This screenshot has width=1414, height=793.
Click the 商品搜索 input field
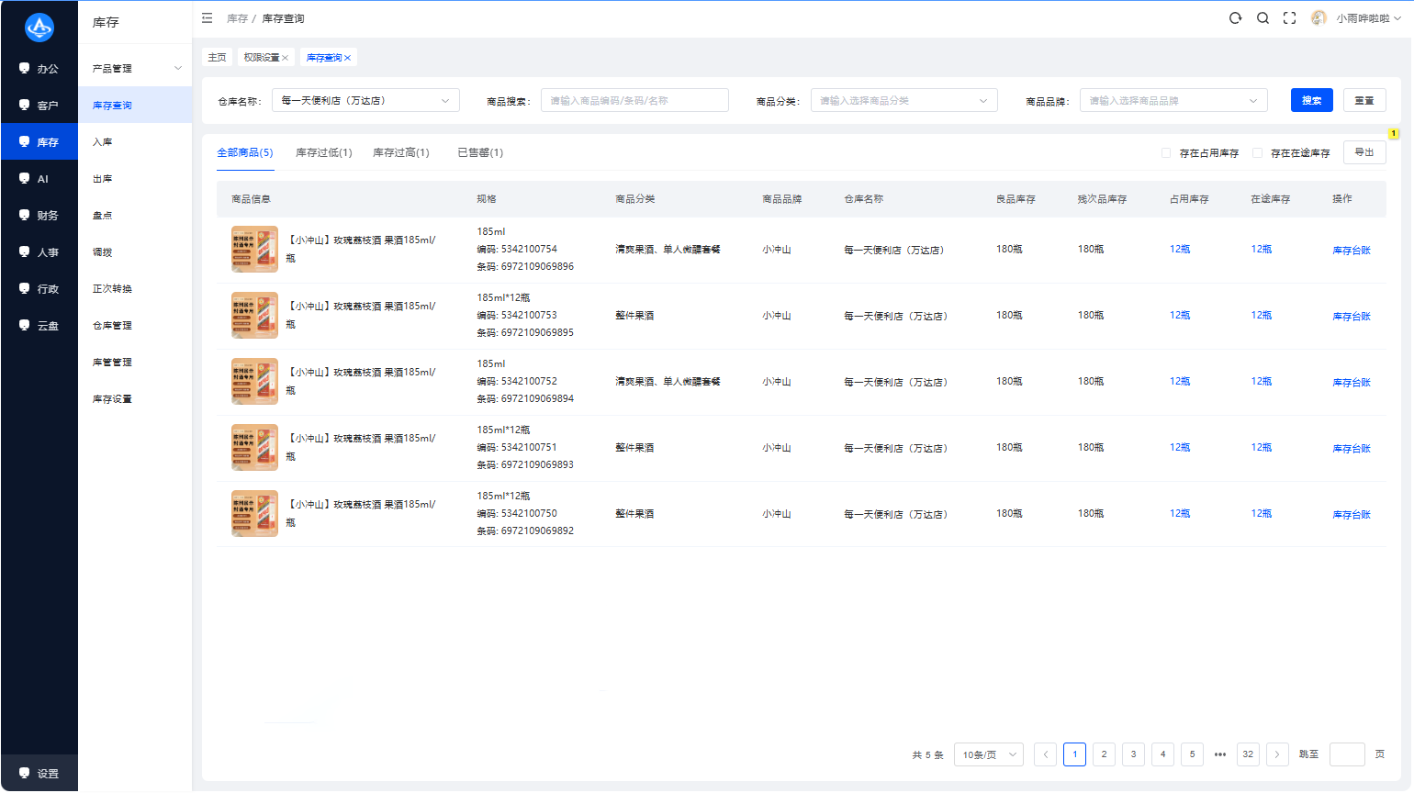(x=634, y=101)
